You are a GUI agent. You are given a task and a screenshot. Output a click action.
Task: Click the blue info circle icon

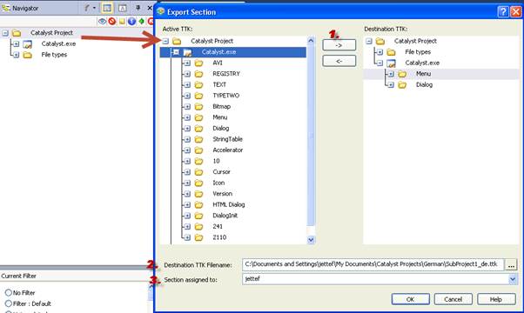(131, 22)
